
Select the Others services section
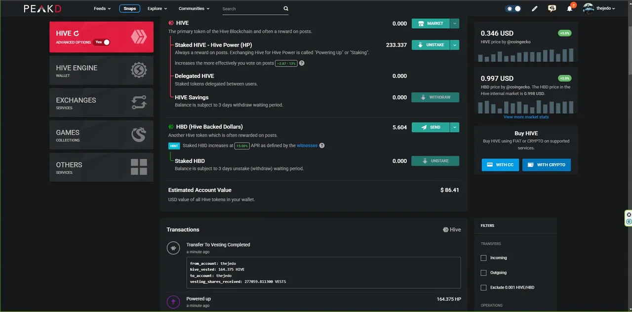pos(101,167)
